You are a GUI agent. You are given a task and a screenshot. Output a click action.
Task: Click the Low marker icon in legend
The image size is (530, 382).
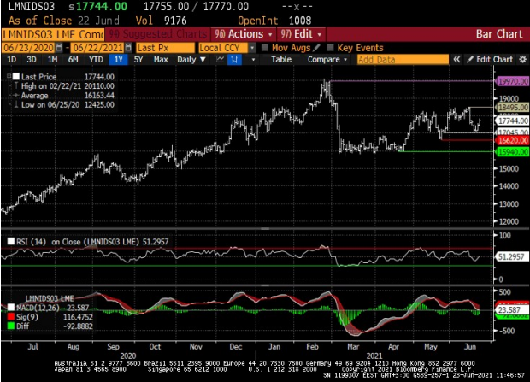coord(16,104)
